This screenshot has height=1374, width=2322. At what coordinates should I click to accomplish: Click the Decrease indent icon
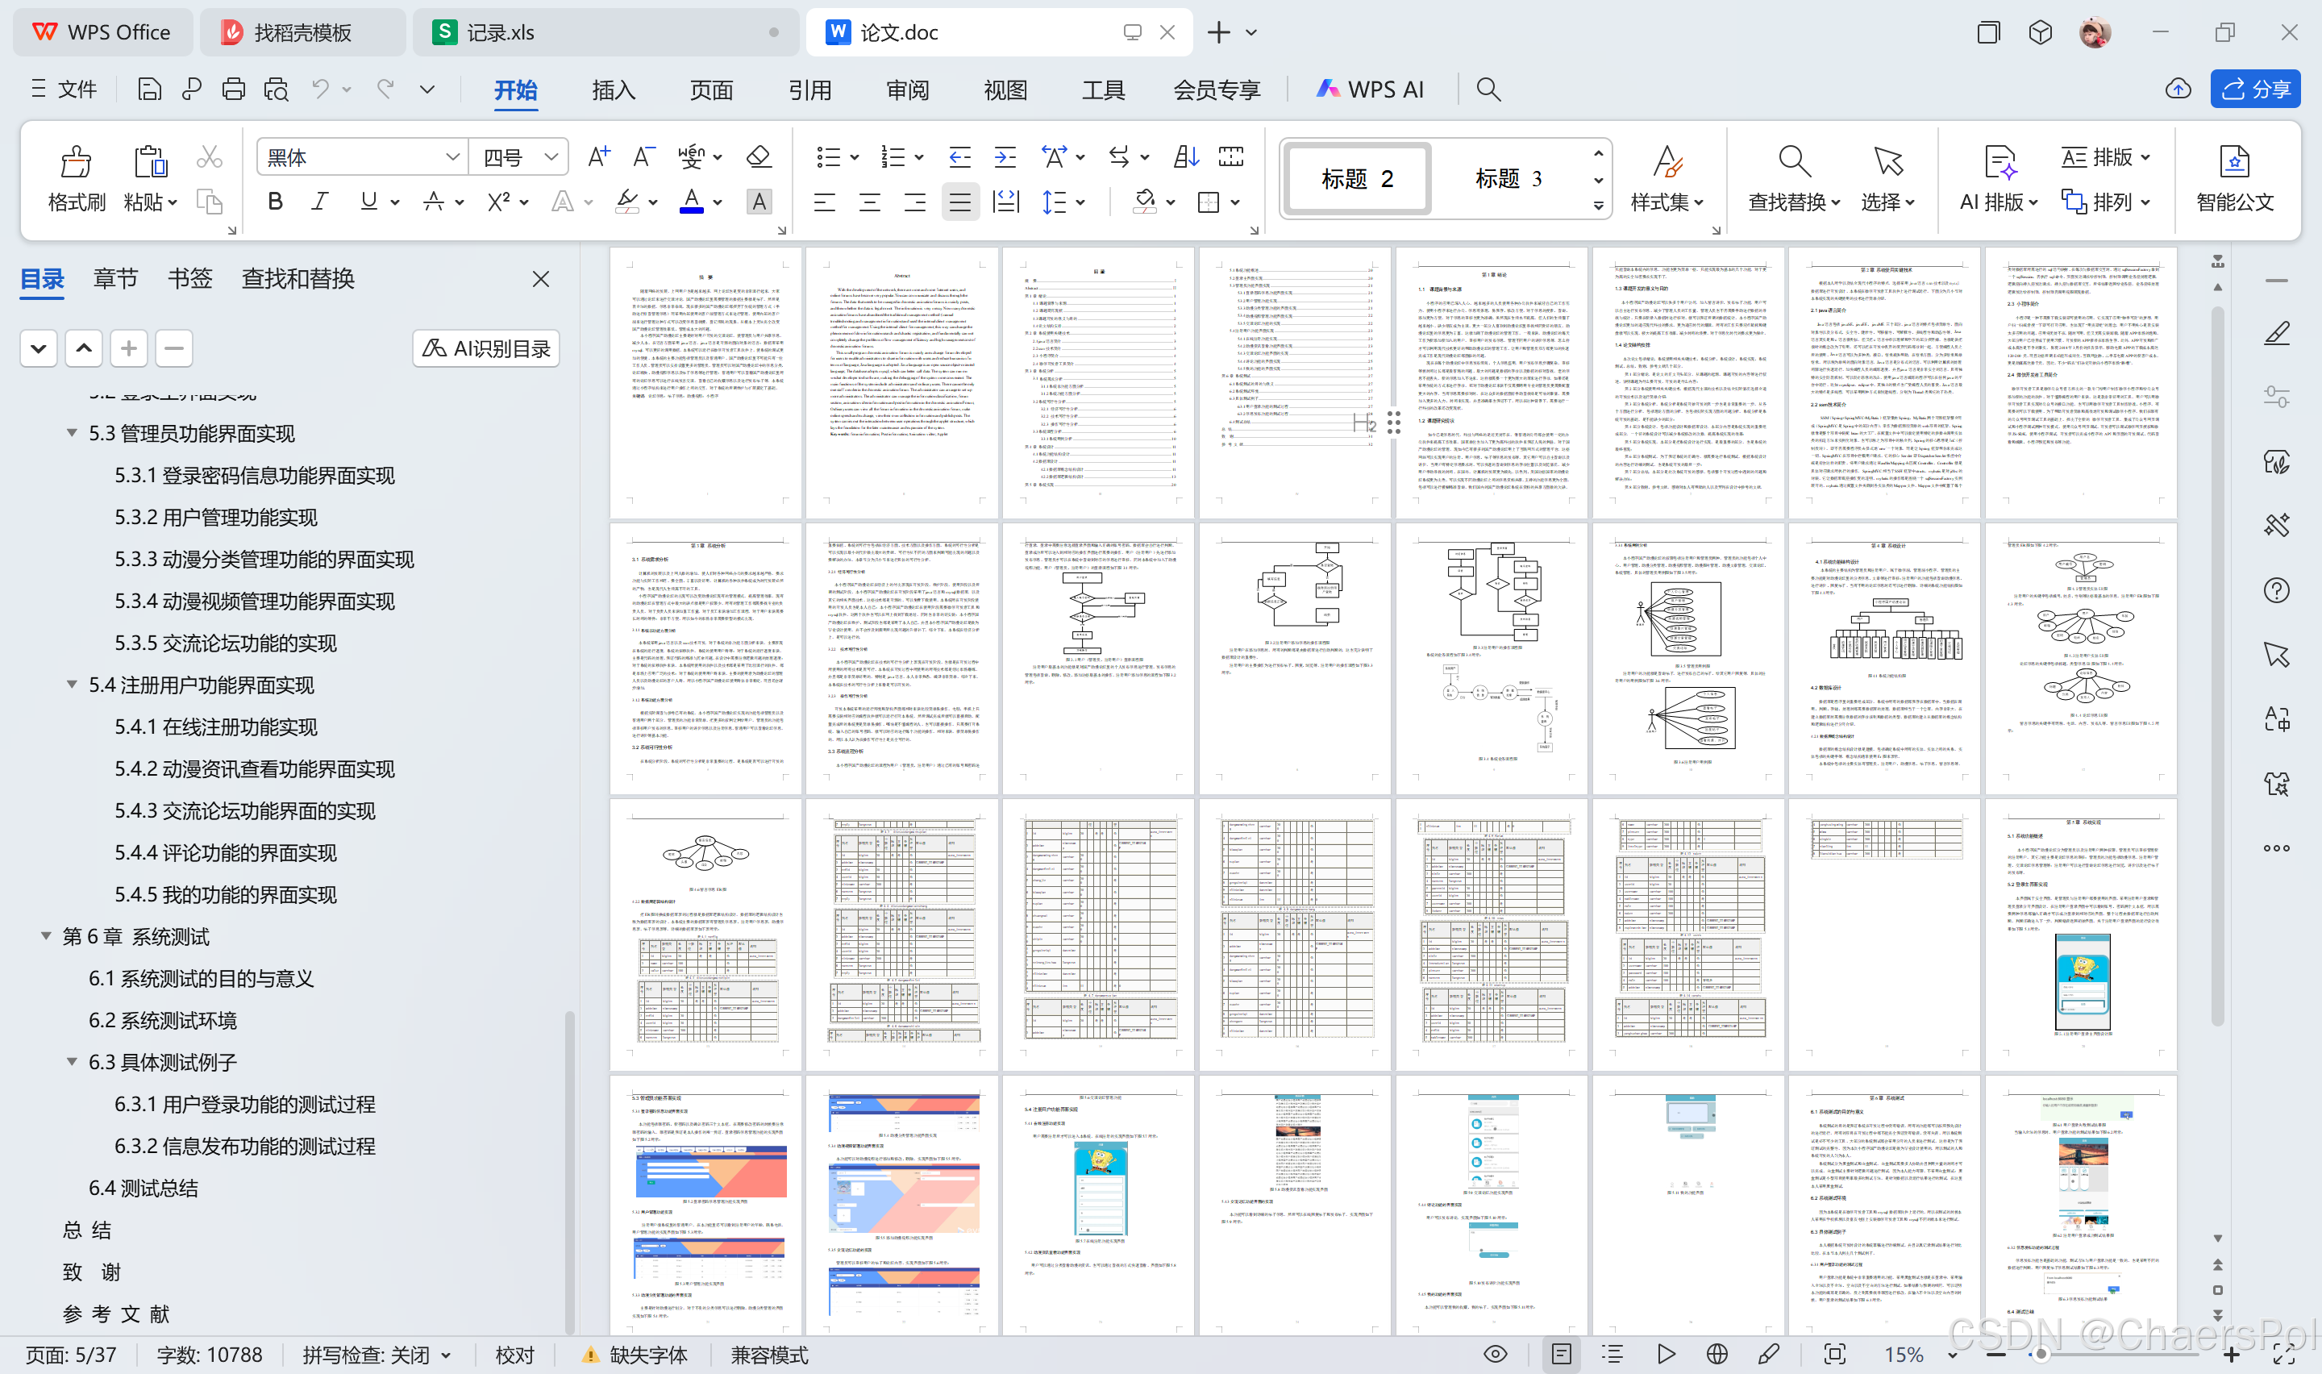coord(959,156)
